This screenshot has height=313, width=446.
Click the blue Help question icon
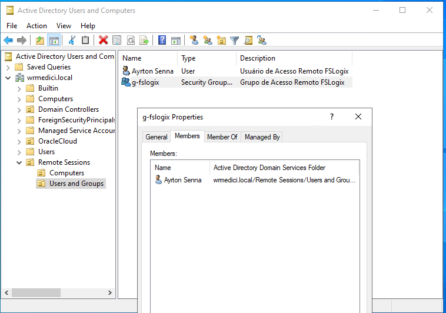[x=162, y=40]
